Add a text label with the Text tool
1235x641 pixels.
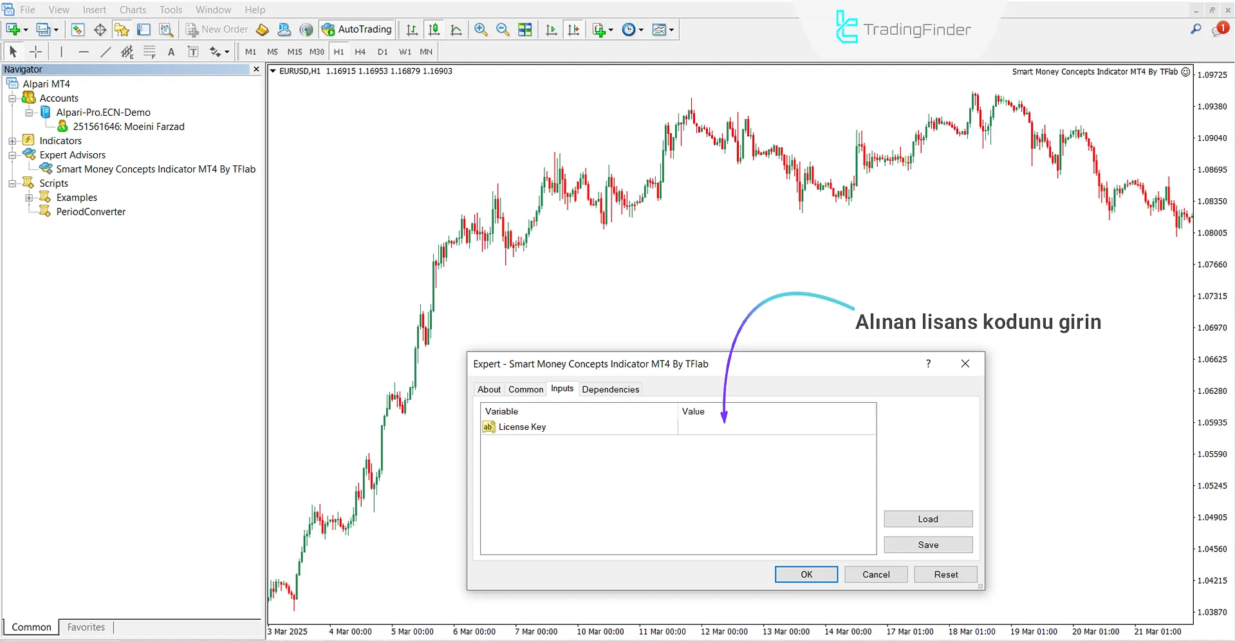(171, 51)
